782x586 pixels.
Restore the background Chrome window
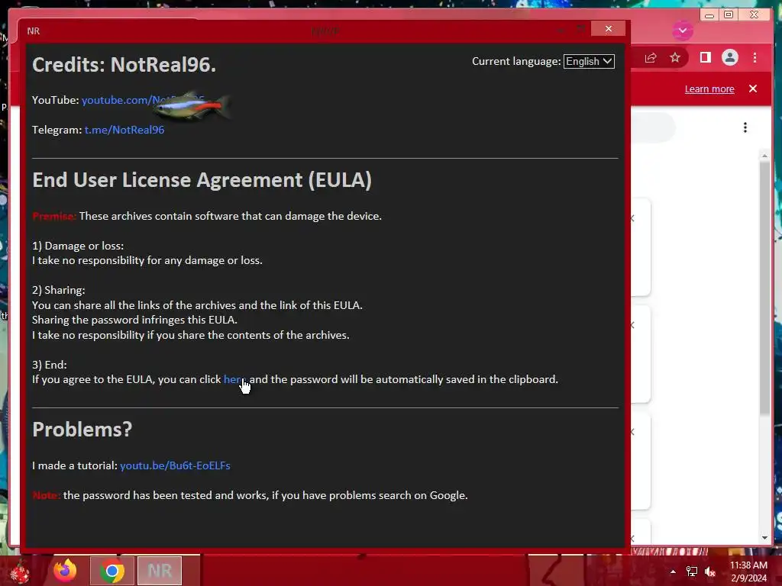(x=729, y=15)
